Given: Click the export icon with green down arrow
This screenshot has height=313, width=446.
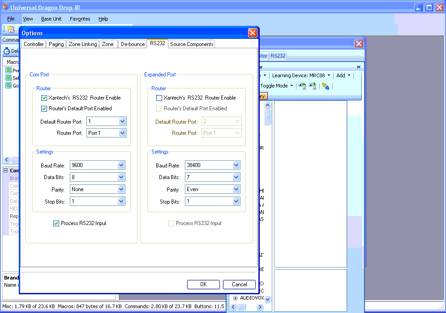Looking at the screenshot, I should (x=313, y=86).
